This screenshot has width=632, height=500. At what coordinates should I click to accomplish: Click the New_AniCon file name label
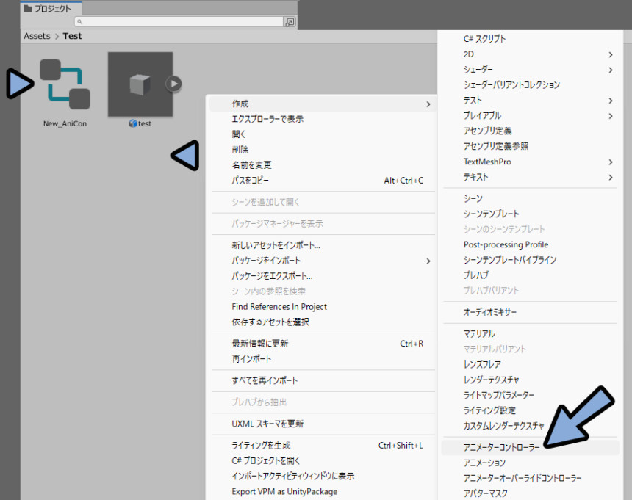[65, 123]
